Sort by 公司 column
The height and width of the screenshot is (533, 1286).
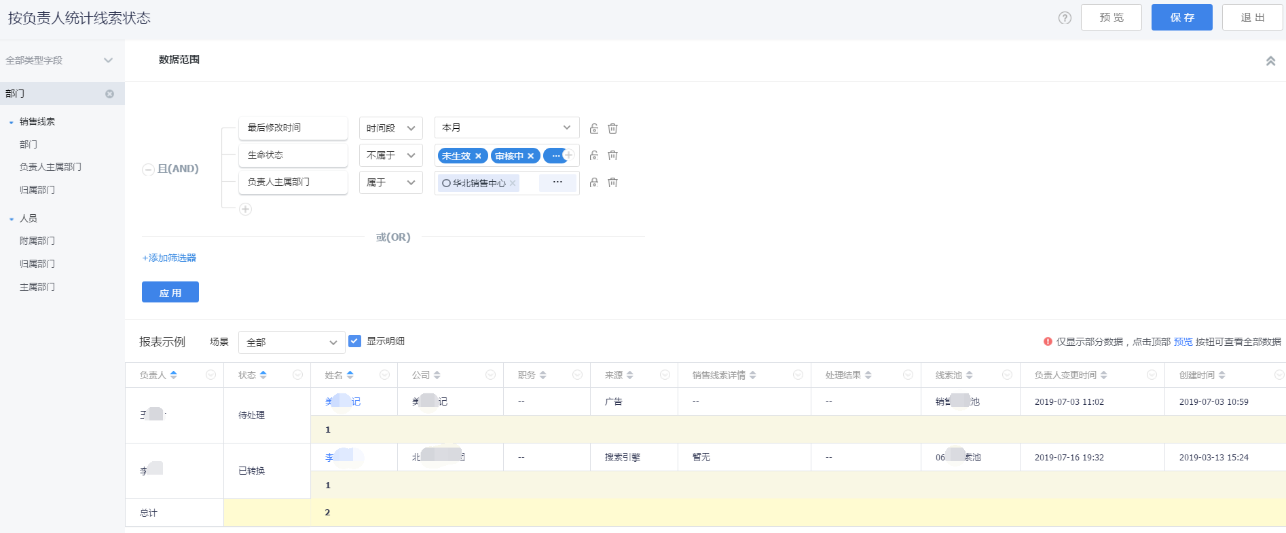pyautogui.click(x=437, y=375)
